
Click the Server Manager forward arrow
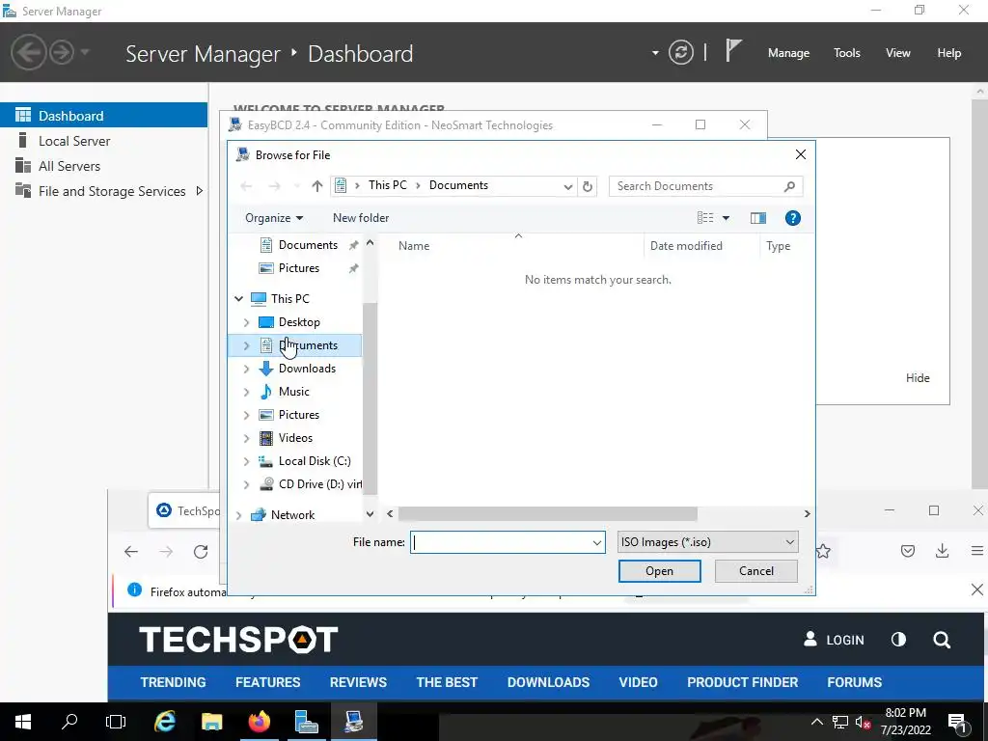pos(62,52)
